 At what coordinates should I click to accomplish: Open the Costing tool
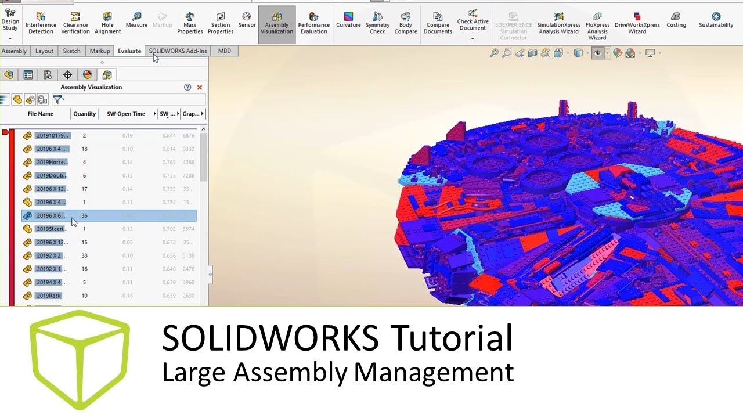[x=676, y=20]
